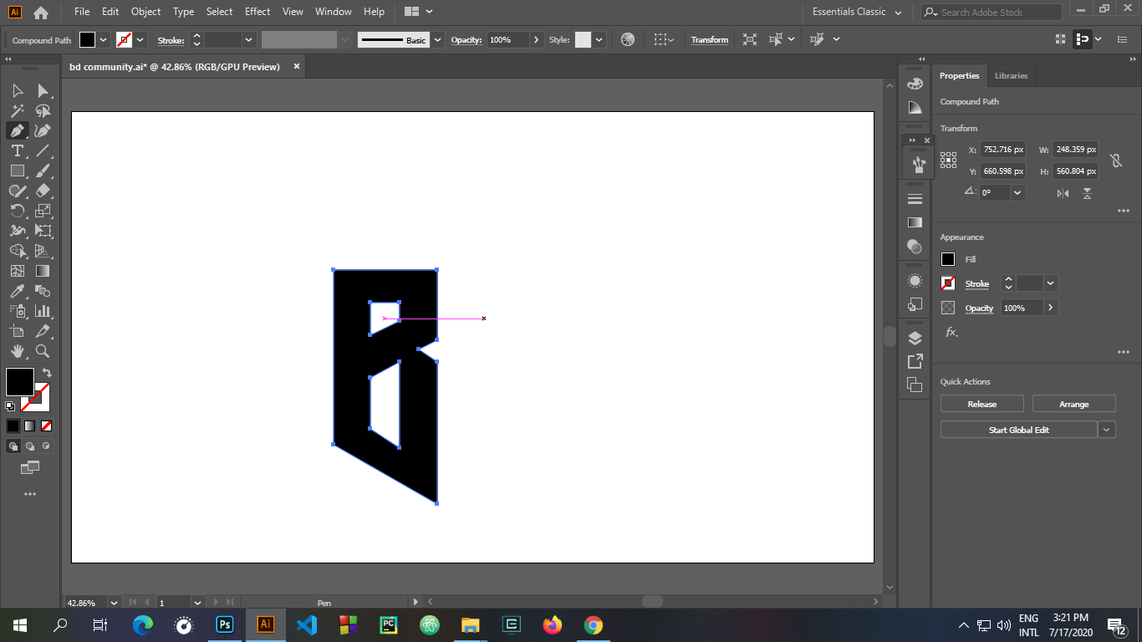
Task: Select the Shape Builder tool
Action: [17, 251]
